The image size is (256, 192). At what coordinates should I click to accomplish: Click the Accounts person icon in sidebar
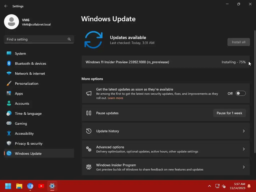click(9, 103)
